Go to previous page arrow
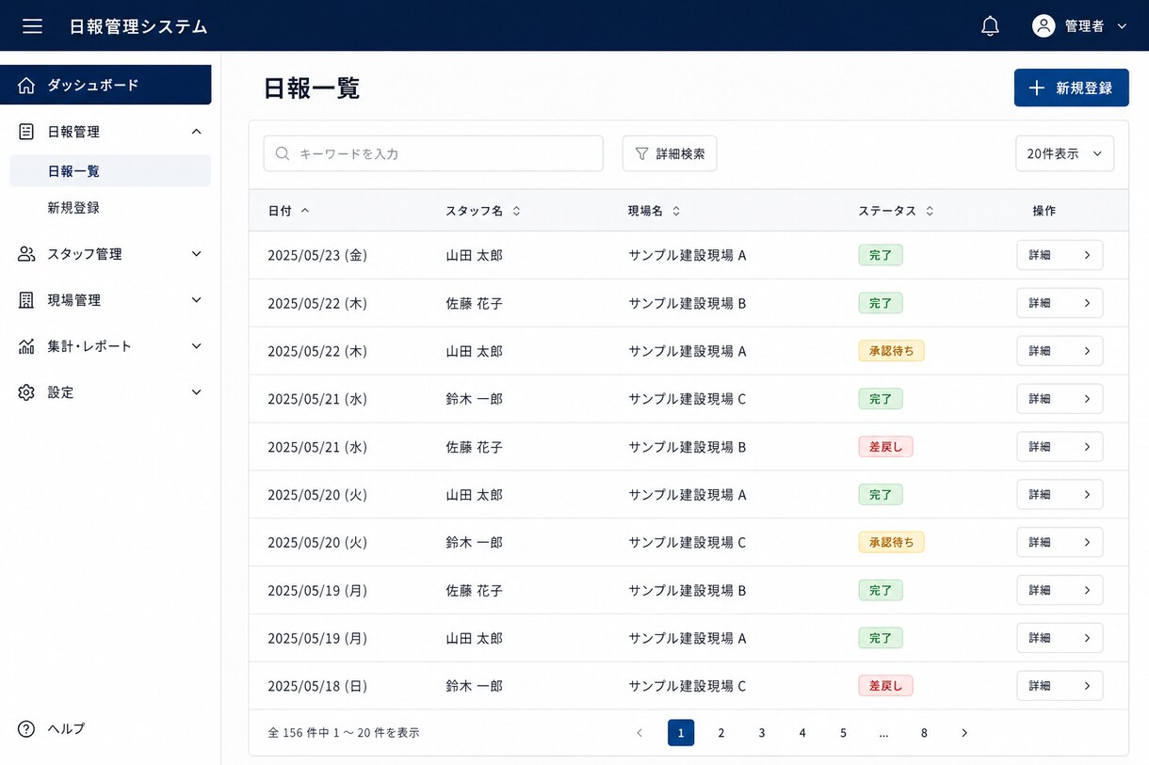Screen dimensions: 1149x765 pyautogui.click(x=639, y=733)
